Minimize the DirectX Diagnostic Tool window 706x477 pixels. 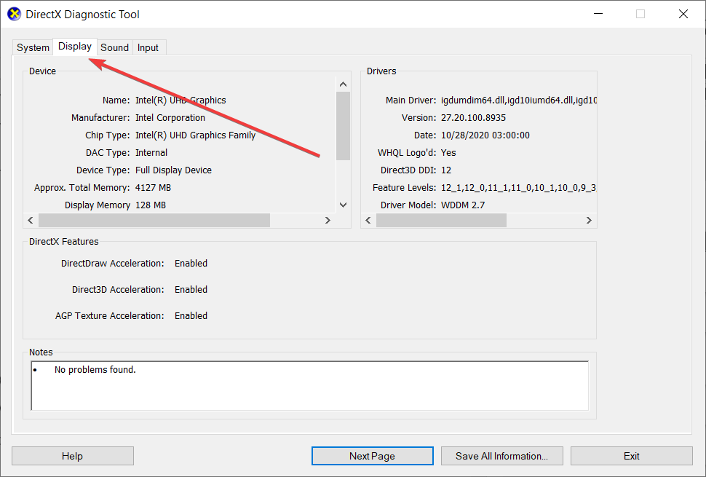coord(598,14)
